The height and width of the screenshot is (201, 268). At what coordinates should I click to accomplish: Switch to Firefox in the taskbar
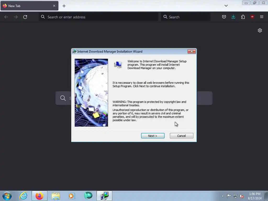pyautogui.click(x=40, y=196)
